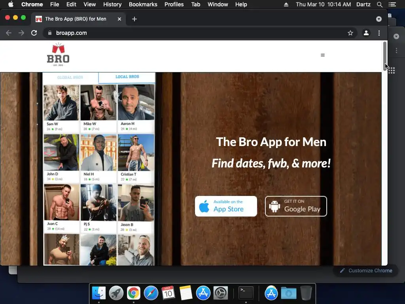Open Pj S profile photo

click(x=98, y=202)
